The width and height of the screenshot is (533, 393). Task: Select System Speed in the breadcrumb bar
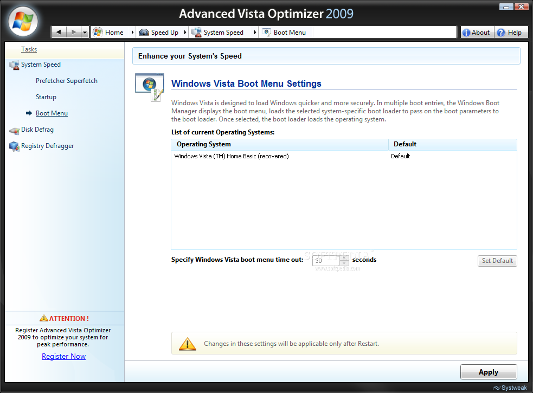pyautogui.click(x=223, y=33)
